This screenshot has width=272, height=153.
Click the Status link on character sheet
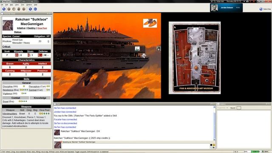(18, 32)
